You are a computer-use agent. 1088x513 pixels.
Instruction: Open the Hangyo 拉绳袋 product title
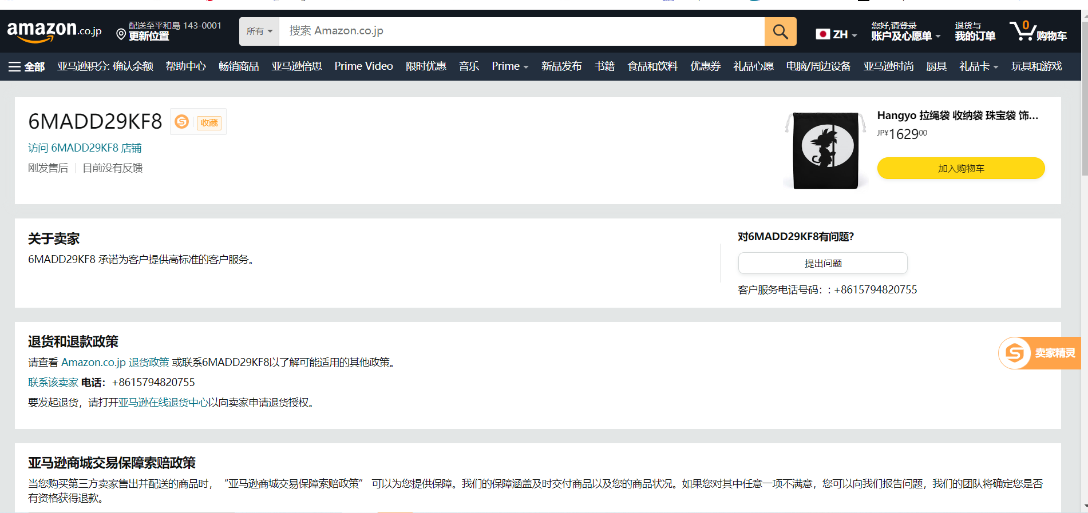point(958,116)
